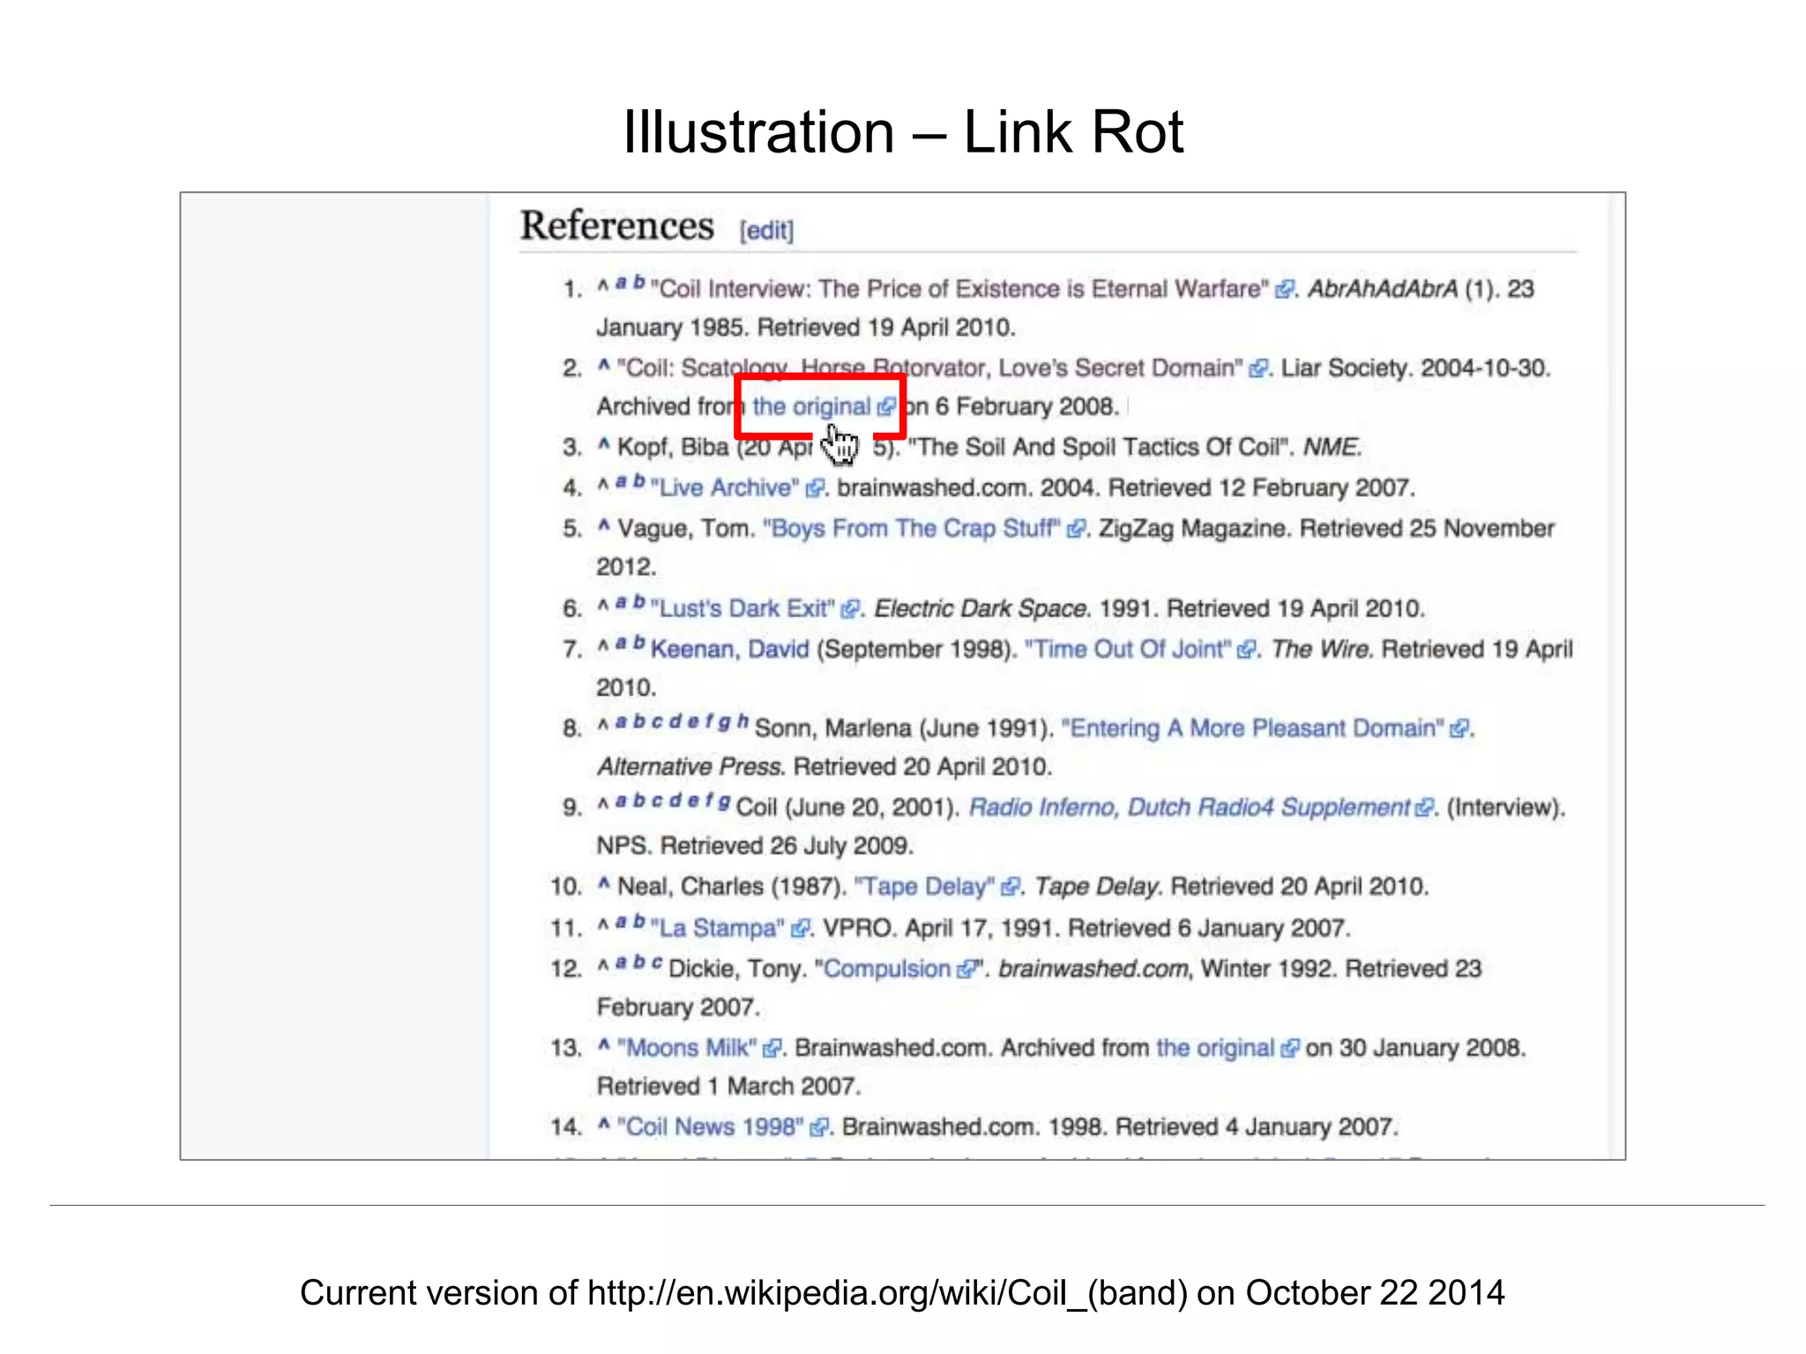This screenshot has width=1806, height=1354.
Task: Open "Compulsion" reference link
Action: (886, 969)
